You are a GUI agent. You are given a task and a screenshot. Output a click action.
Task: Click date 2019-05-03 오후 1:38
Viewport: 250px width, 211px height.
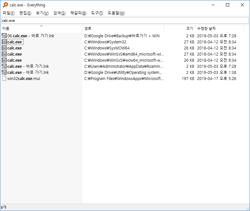[217, 72]
